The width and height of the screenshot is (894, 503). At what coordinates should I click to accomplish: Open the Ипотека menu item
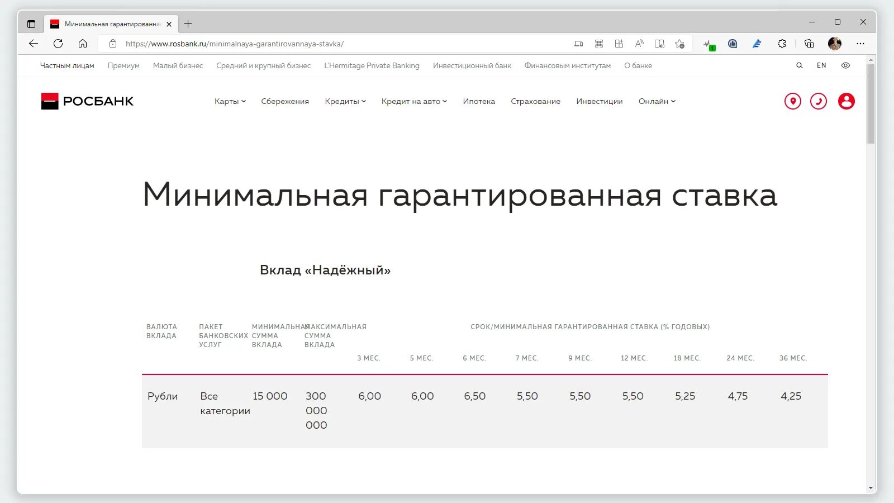pos(479,101)
